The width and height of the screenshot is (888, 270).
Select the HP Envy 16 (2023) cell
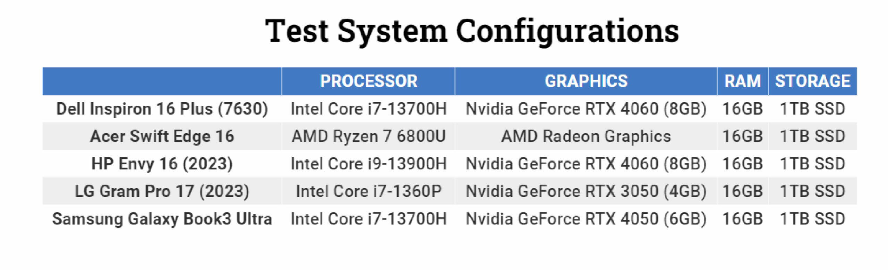click(x=162, y=164)
